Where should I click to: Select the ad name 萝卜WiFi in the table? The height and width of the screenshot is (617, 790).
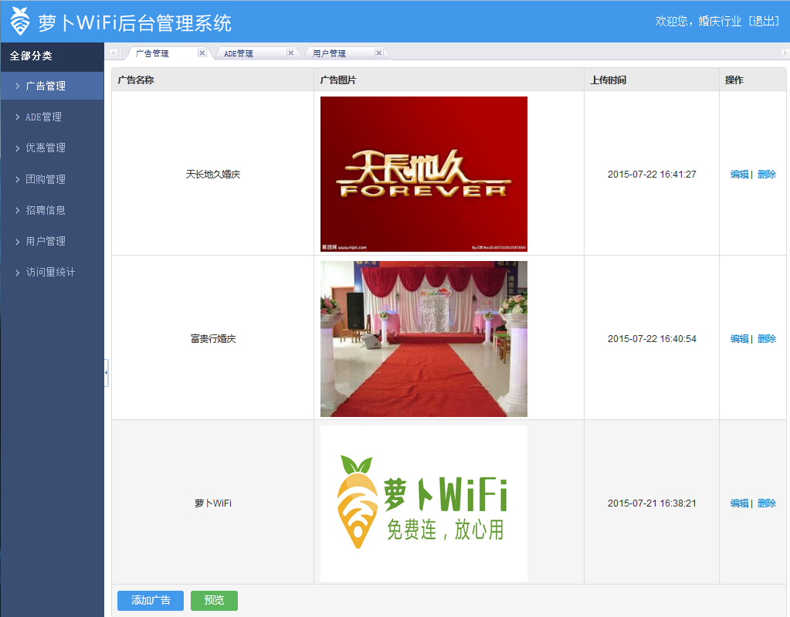(x=213, y=503)
